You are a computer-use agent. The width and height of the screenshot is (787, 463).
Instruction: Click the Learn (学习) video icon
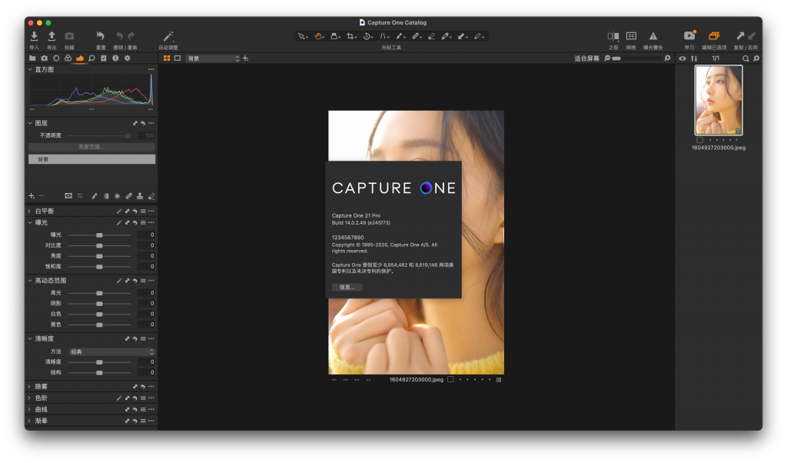[689, 35]
